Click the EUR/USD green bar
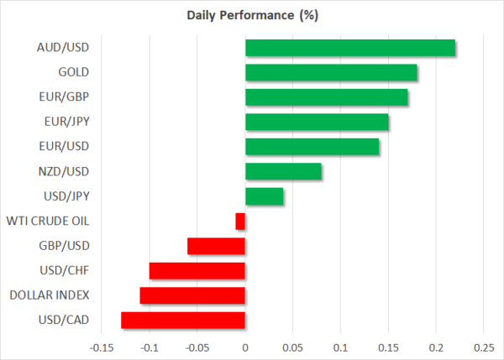This screenshot has height=360, width=504. 312,147
